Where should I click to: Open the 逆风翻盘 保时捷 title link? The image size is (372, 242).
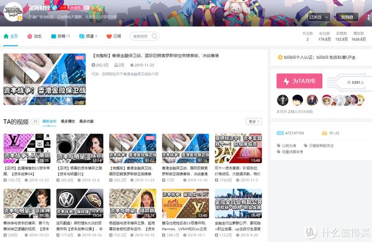79,226
